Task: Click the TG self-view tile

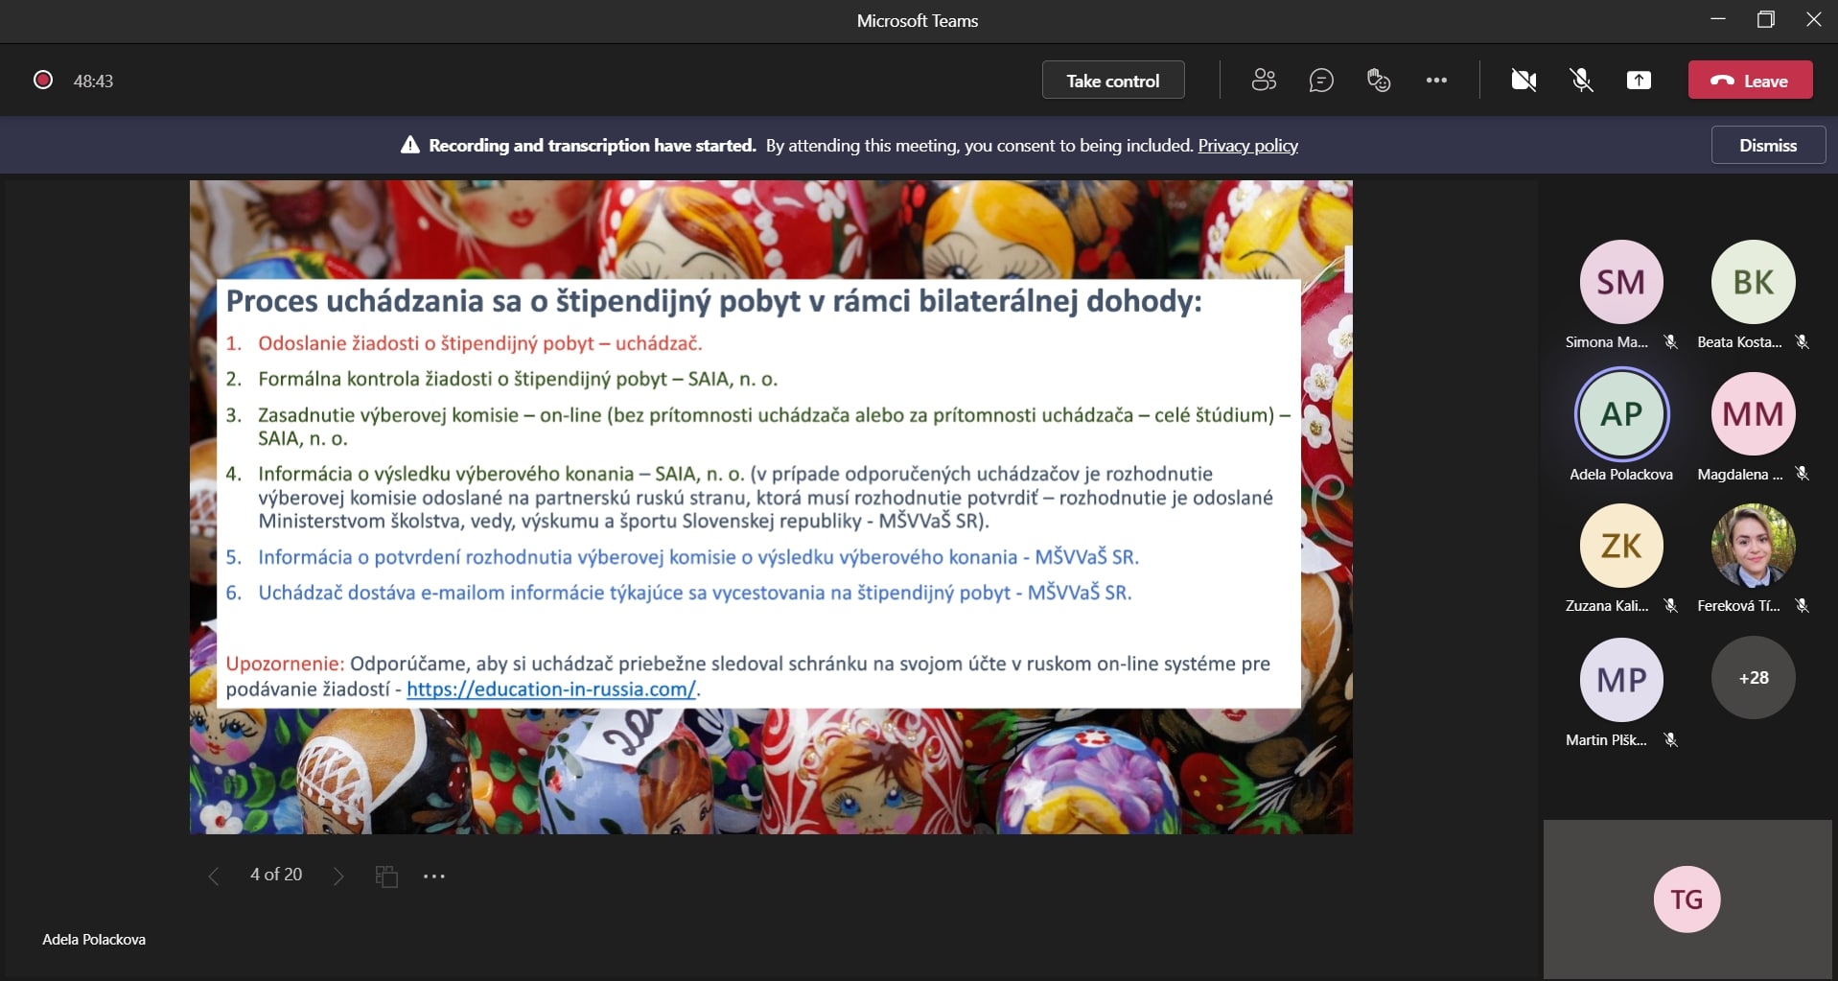Action: click(x=1687, y=899)
